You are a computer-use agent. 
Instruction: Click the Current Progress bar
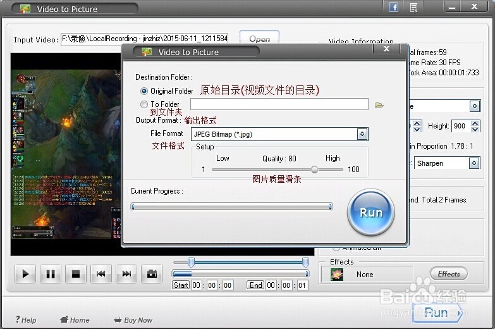(x=231, y=207)
